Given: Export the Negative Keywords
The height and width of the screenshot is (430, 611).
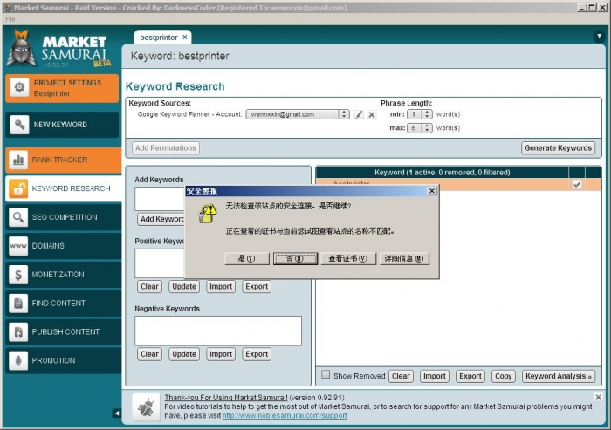Looking at the screenshot, I should 257,354.
